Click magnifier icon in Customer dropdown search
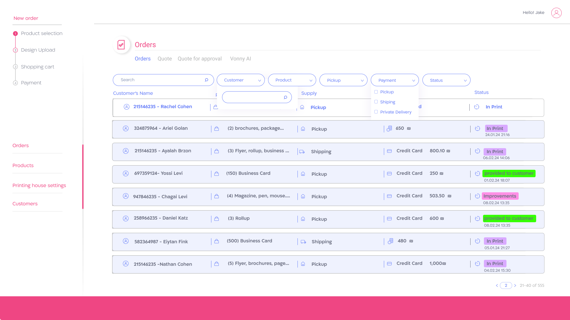Screen dimensions: 570x320 (285, 97)
